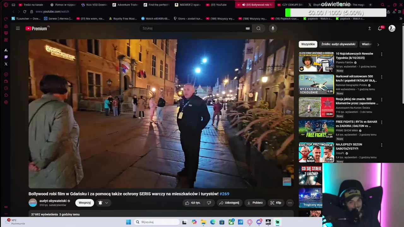
Task: Open weather widget showing 10°C
Action: coord(15,222)
